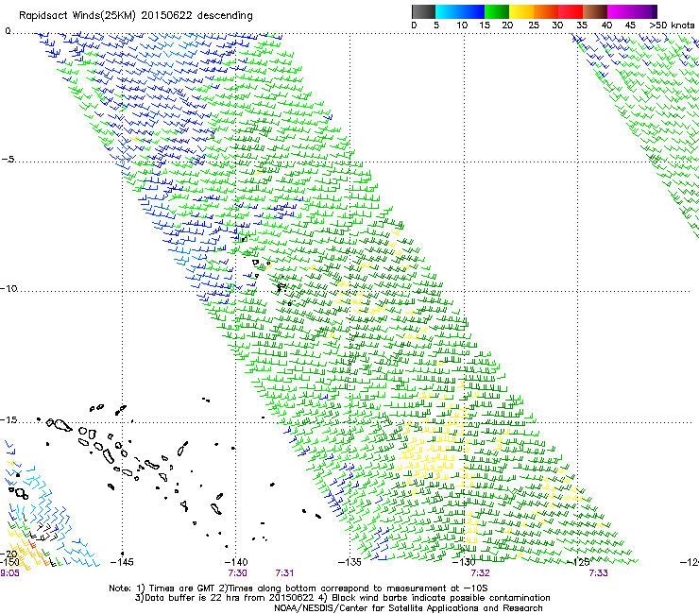
Task: Click the title 'Rapidsact Winds(25KM) 20150622 descending'
Action: (135, 16)
